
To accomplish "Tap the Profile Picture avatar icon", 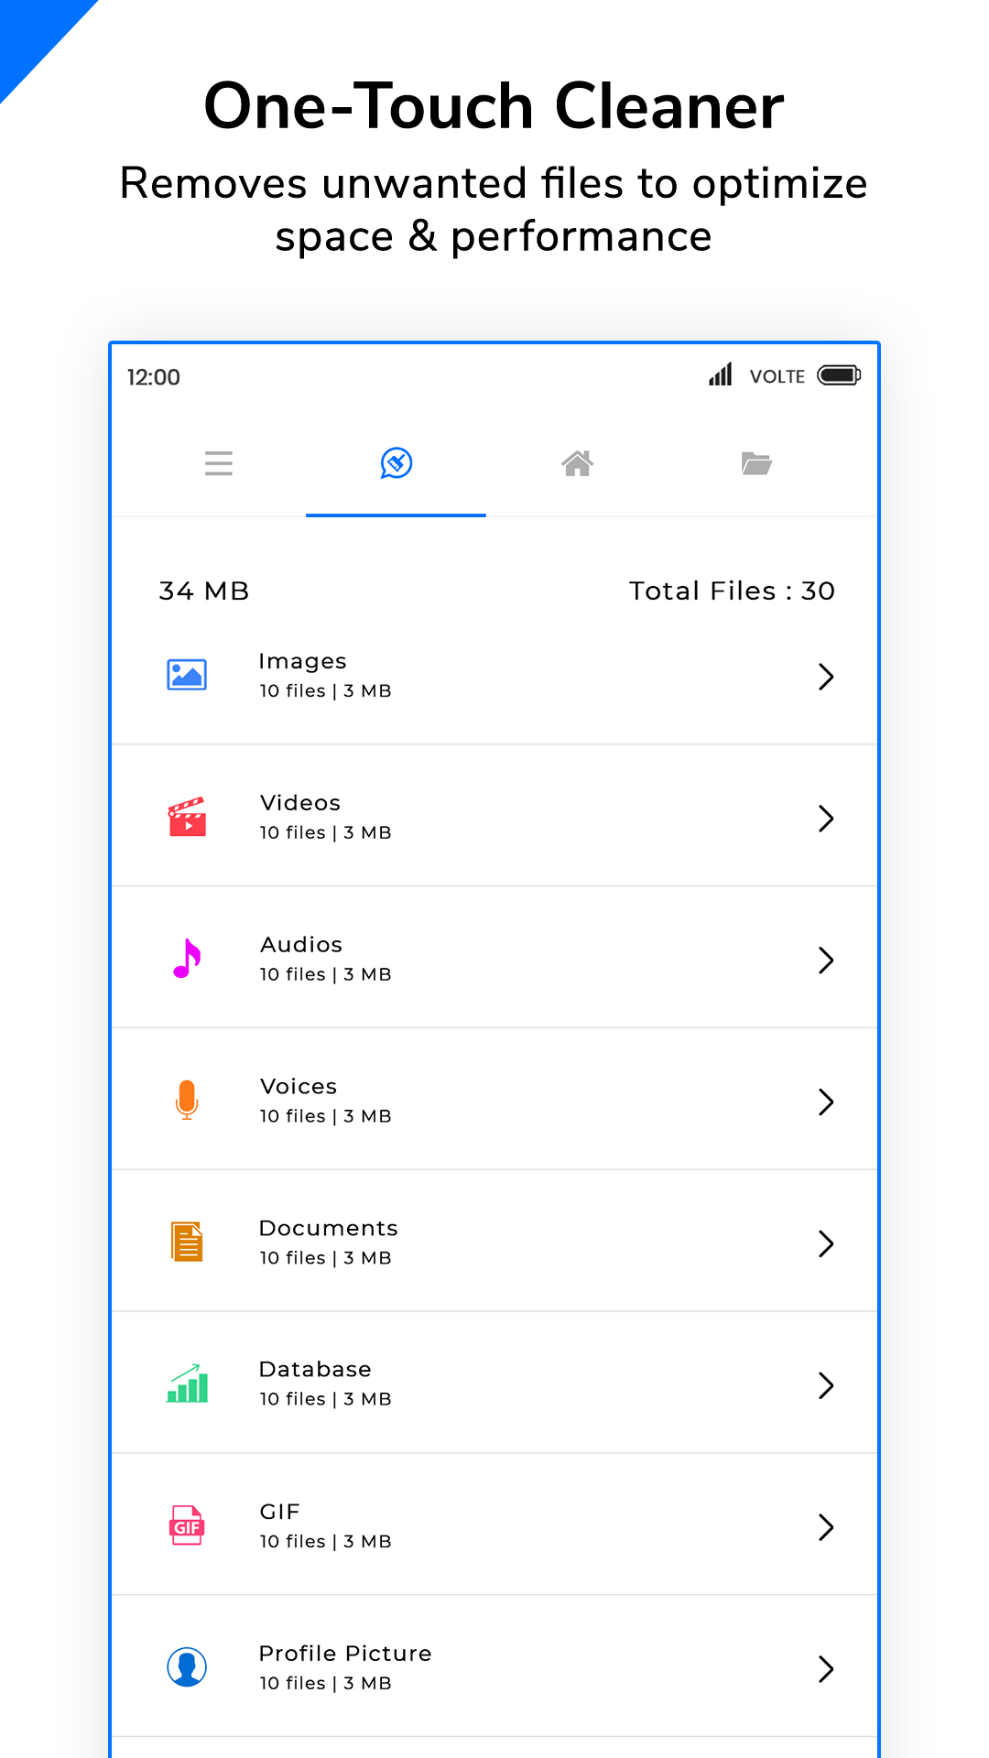I will [x=187, y=1667].
